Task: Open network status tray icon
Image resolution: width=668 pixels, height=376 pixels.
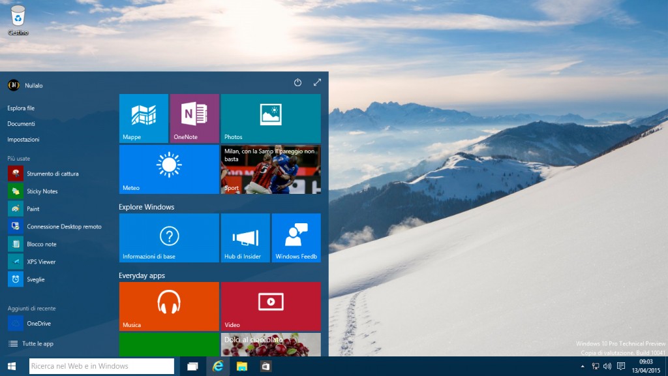Action: pyautogui.click(x=595, y=366)
